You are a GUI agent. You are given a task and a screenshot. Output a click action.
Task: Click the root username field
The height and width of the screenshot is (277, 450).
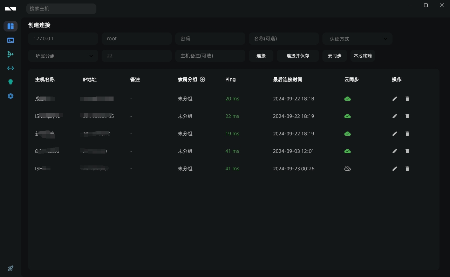point(137,39)
